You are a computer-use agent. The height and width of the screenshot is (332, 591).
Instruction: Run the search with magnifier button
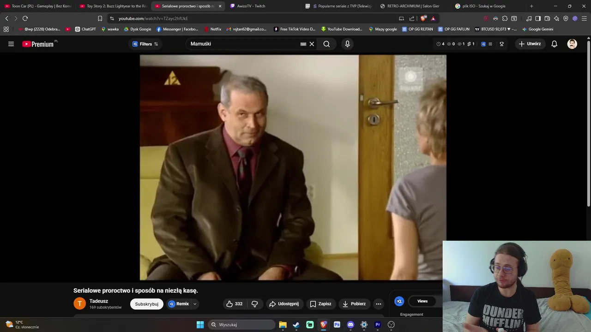coord(326,44)
